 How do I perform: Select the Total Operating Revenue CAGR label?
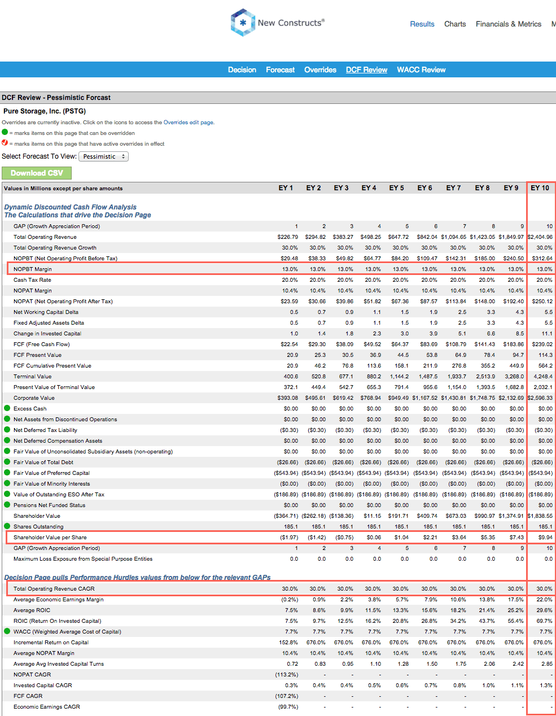click(x=54, y=589)
